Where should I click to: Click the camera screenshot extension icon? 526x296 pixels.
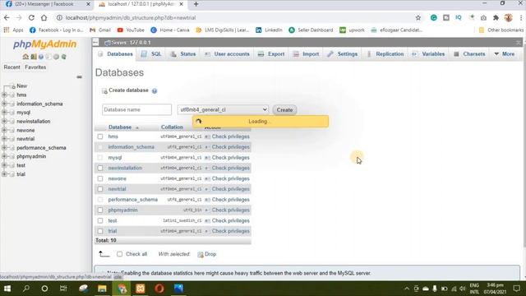point(483,18)
